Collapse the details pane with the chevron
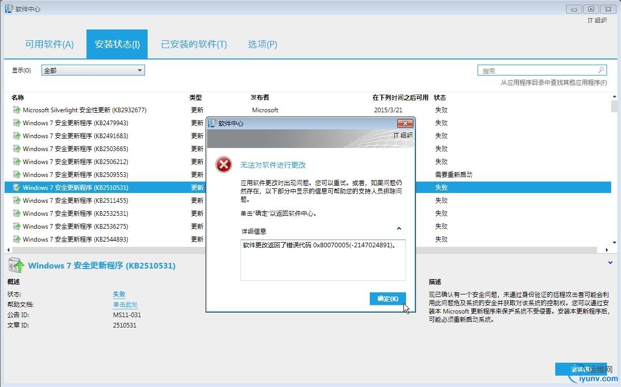The width and height of the screenshot is (621, 387). (610, 262)
